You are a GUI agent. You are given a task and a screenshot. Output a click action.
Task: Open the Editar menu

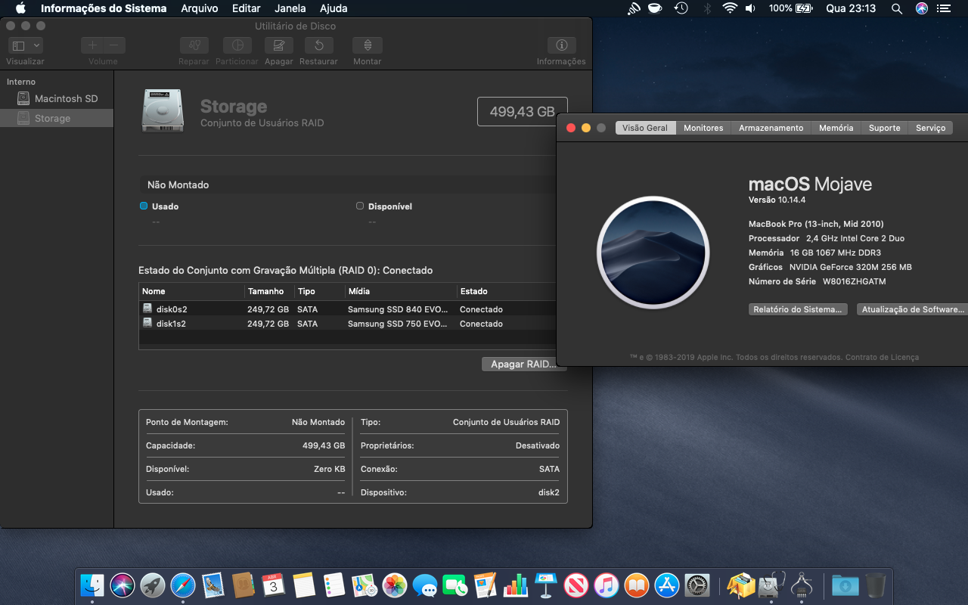(x=247, y=8)
